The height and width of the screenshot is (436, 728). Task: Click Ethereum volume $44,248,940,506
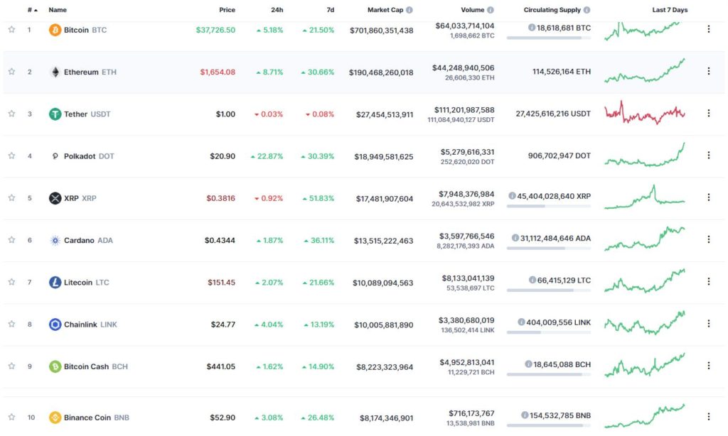point(464,67)
